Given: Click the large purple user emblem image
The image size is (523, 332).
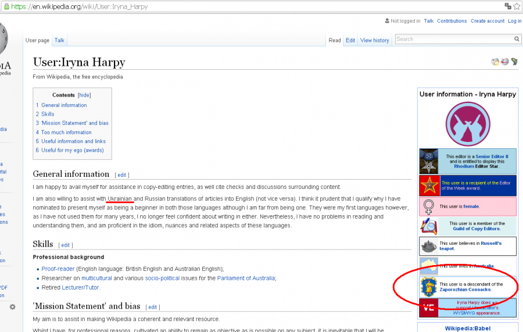Looking at the screenshot, I should coord(468,124).
